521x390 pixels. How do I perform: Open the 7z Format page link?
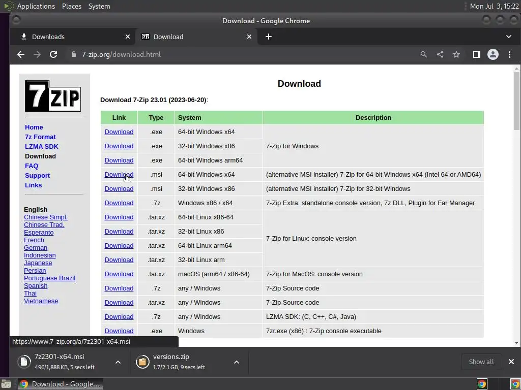pyautogui.click(x=40, y=137)
